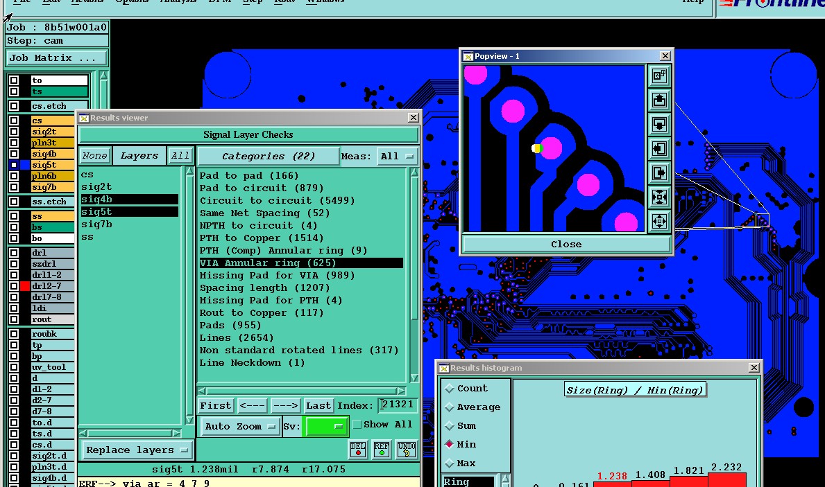The image size is (825, 487).
Task: Select Pad to pad (166) category
Action: pos(249,175)
